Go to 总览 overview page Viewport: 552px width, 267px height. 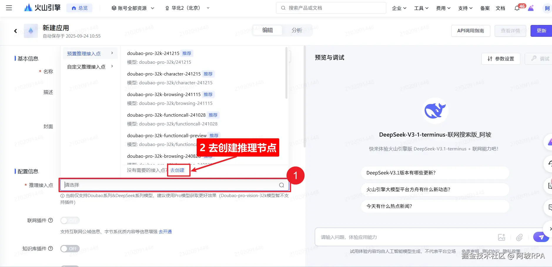coord(79,8)
